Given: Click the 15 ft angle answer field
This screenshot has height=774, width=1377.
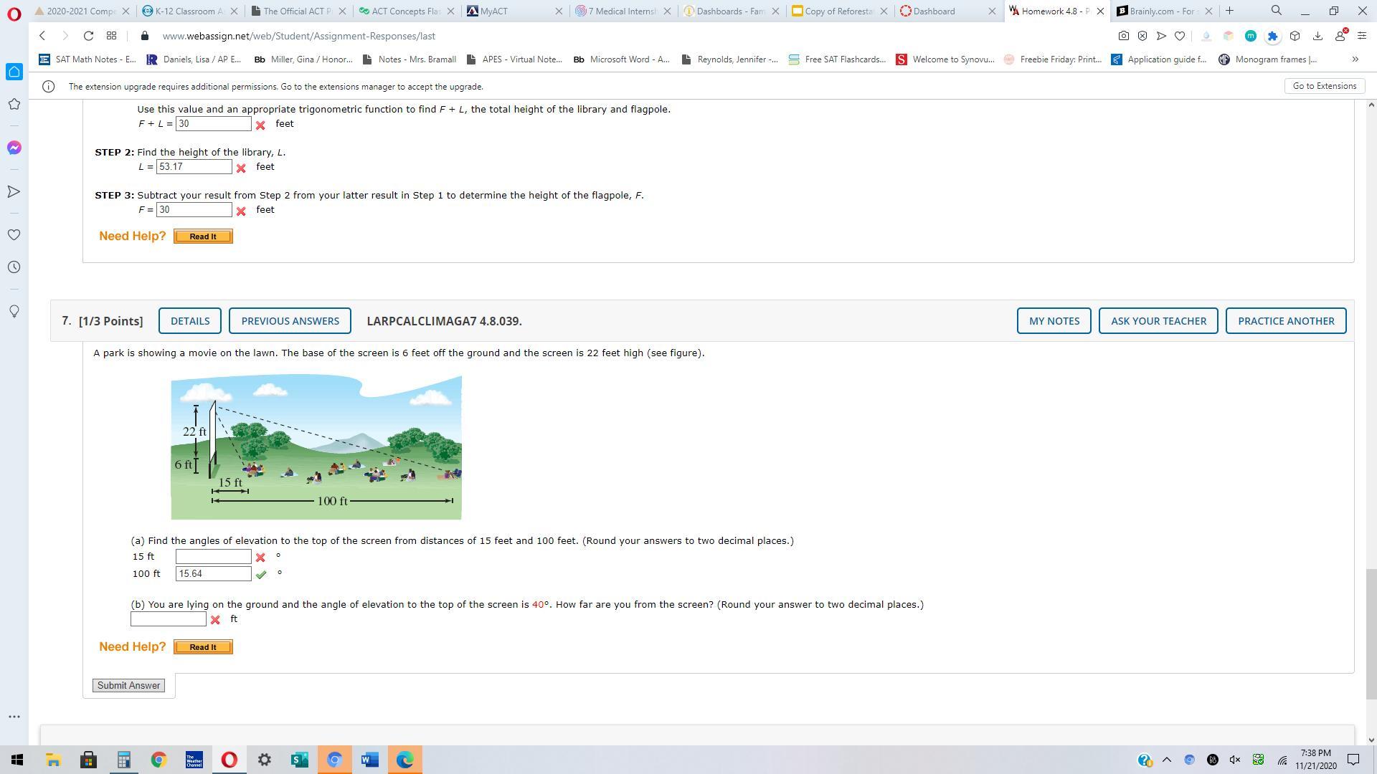Looking at the screenshot, I should (x=213, y=557).
